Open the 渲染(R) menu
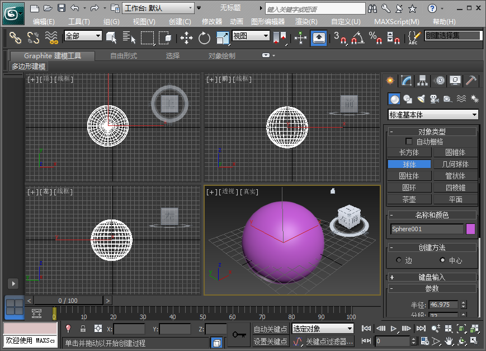The height and width of the screenshot is (351, 486). (x=306, y=22)
